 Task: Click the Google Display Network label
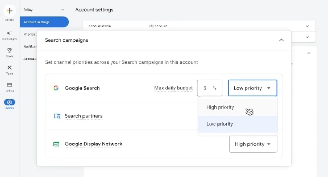93,144
